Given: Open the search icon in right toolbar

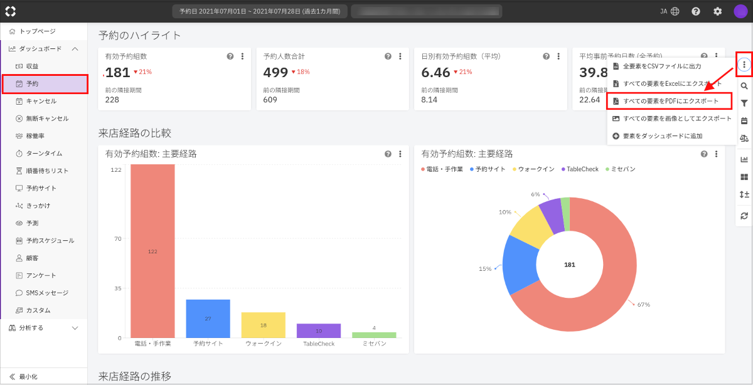Looking at the screenshot, I should (744, 86).
